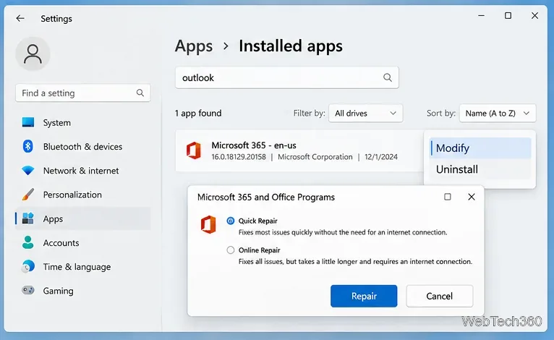Open Bluetooth & devices settings
Viewport: 554px width, 340px height.
point(82,147)
